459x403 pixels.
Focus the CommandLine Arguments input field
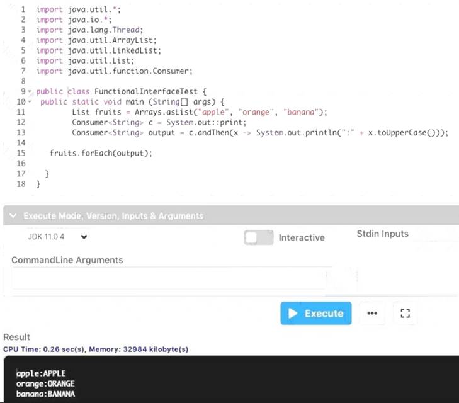tap(167, 278)
